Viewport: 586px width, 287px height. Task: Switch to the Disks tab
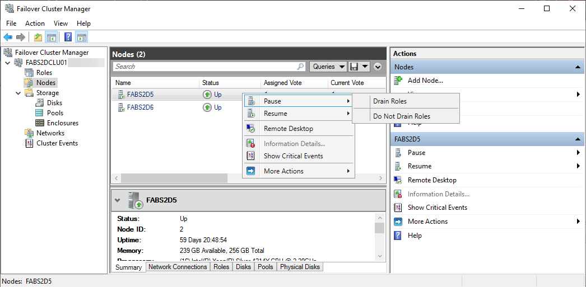click(243, 267)
